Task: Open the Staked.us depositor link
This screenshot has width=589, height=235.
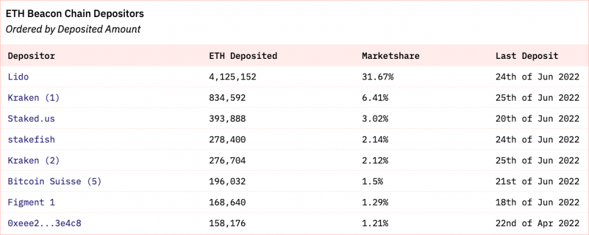Action: (x=31, y=119)
